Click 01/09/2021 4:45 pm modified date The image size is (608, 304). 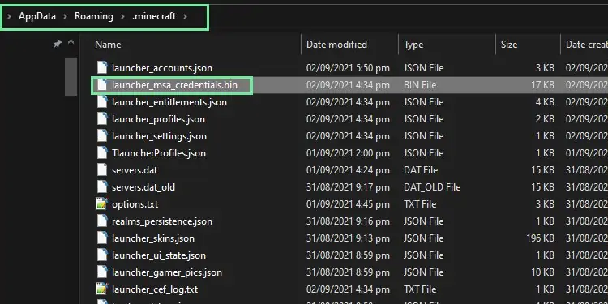click(x=348, y=204)
